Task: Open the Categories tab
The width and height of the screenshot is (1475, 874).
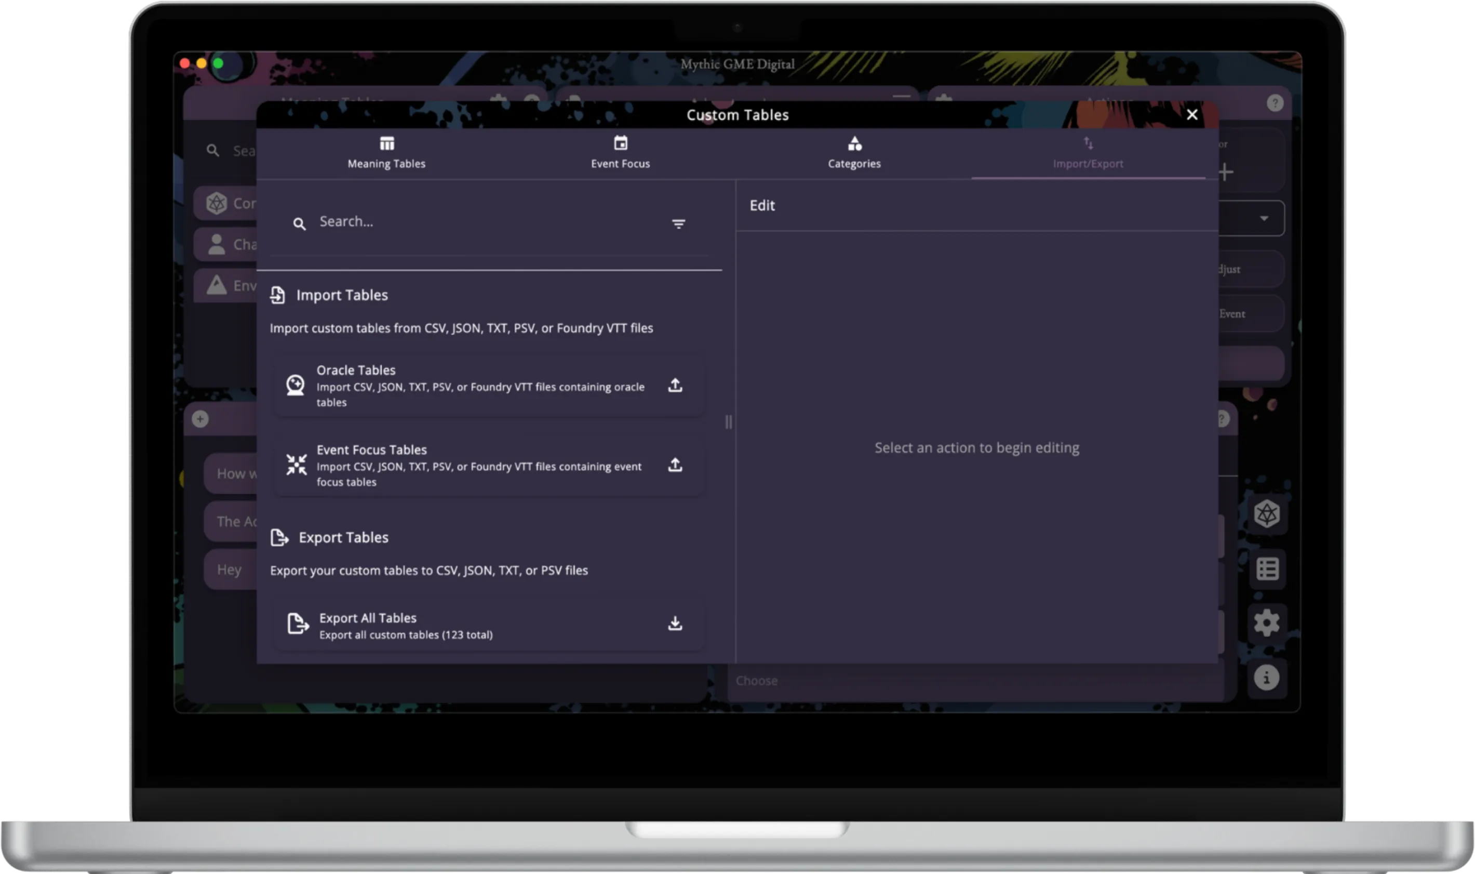Action: [x=854, y=153]
